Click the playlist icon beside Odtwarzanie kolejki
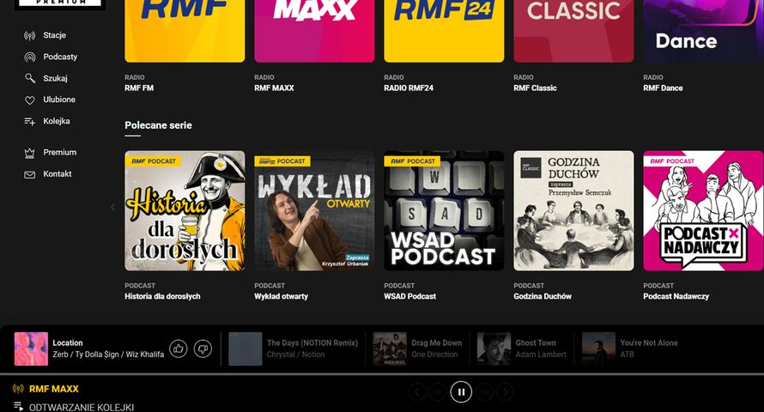The width and height of the screenshot is (764, 412). click(x=19, y=406)
